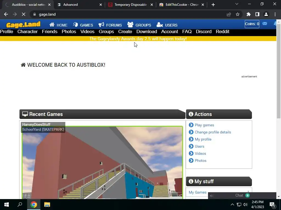The image size is (281, 210).
Task: Open the Chat bar
Action: pos(242,196)
